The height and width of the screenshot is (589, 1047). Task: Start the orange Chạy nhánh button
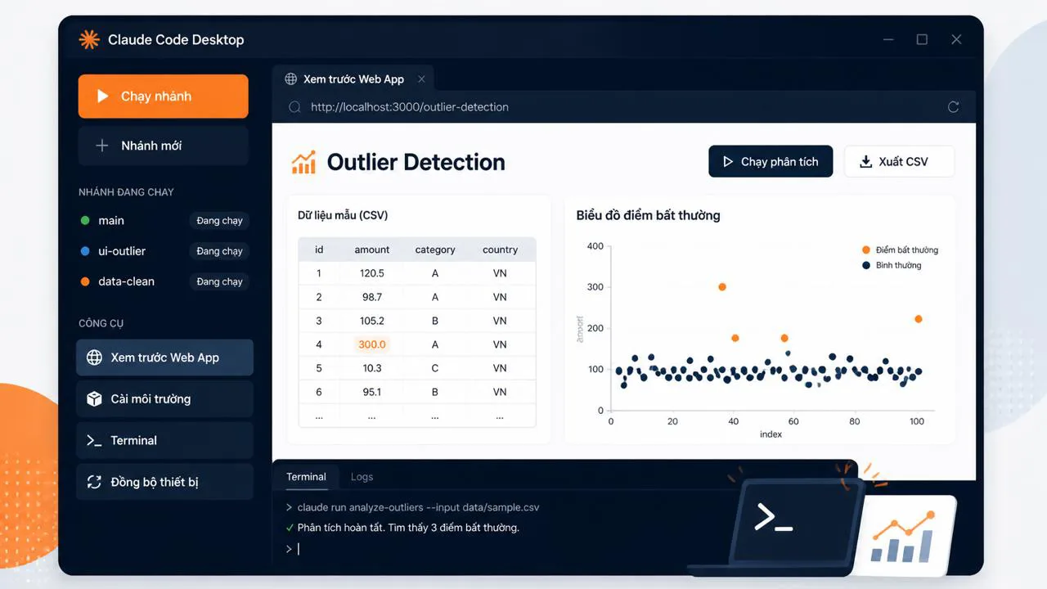(164, 97)
